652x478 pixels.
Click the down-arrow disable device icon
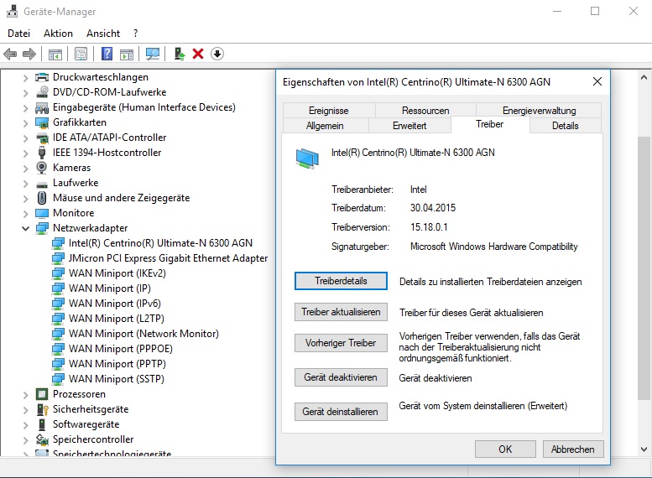pos(217,54)
